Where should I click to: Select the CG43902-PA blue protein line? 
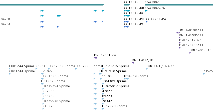pos(179,22)
